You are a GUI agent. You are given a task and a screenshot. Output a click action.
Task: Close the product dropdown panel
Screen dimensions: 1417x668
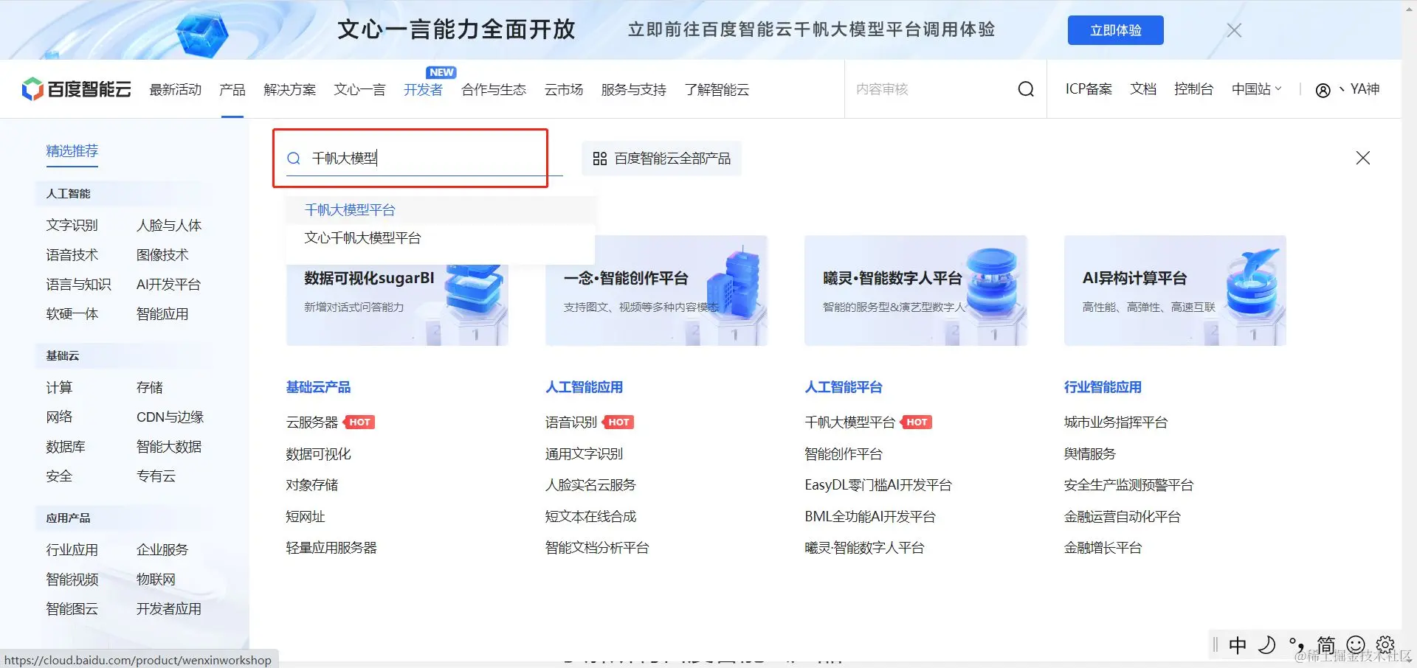[x=1363, y=158]
